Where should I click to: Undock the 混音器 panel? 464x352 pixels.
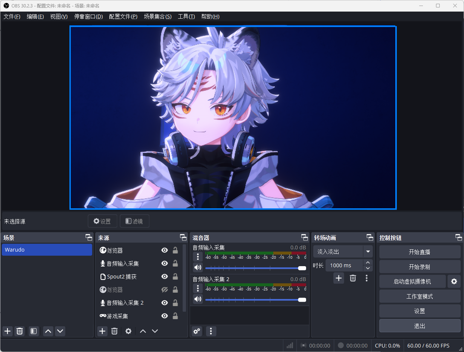coord(305,237)
